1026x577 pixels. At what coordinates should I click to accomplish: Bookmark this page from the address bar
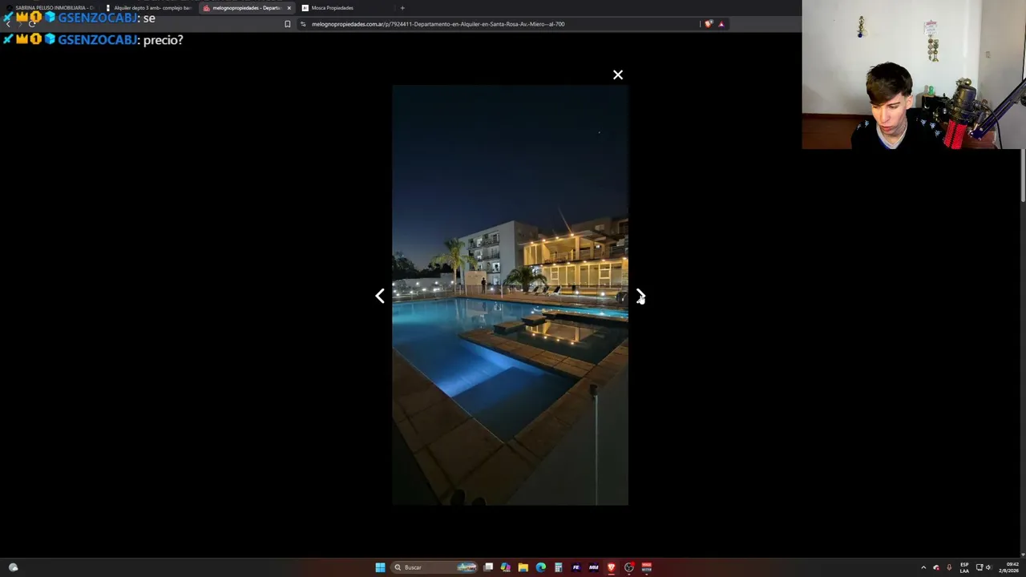(x=288, y=24)
